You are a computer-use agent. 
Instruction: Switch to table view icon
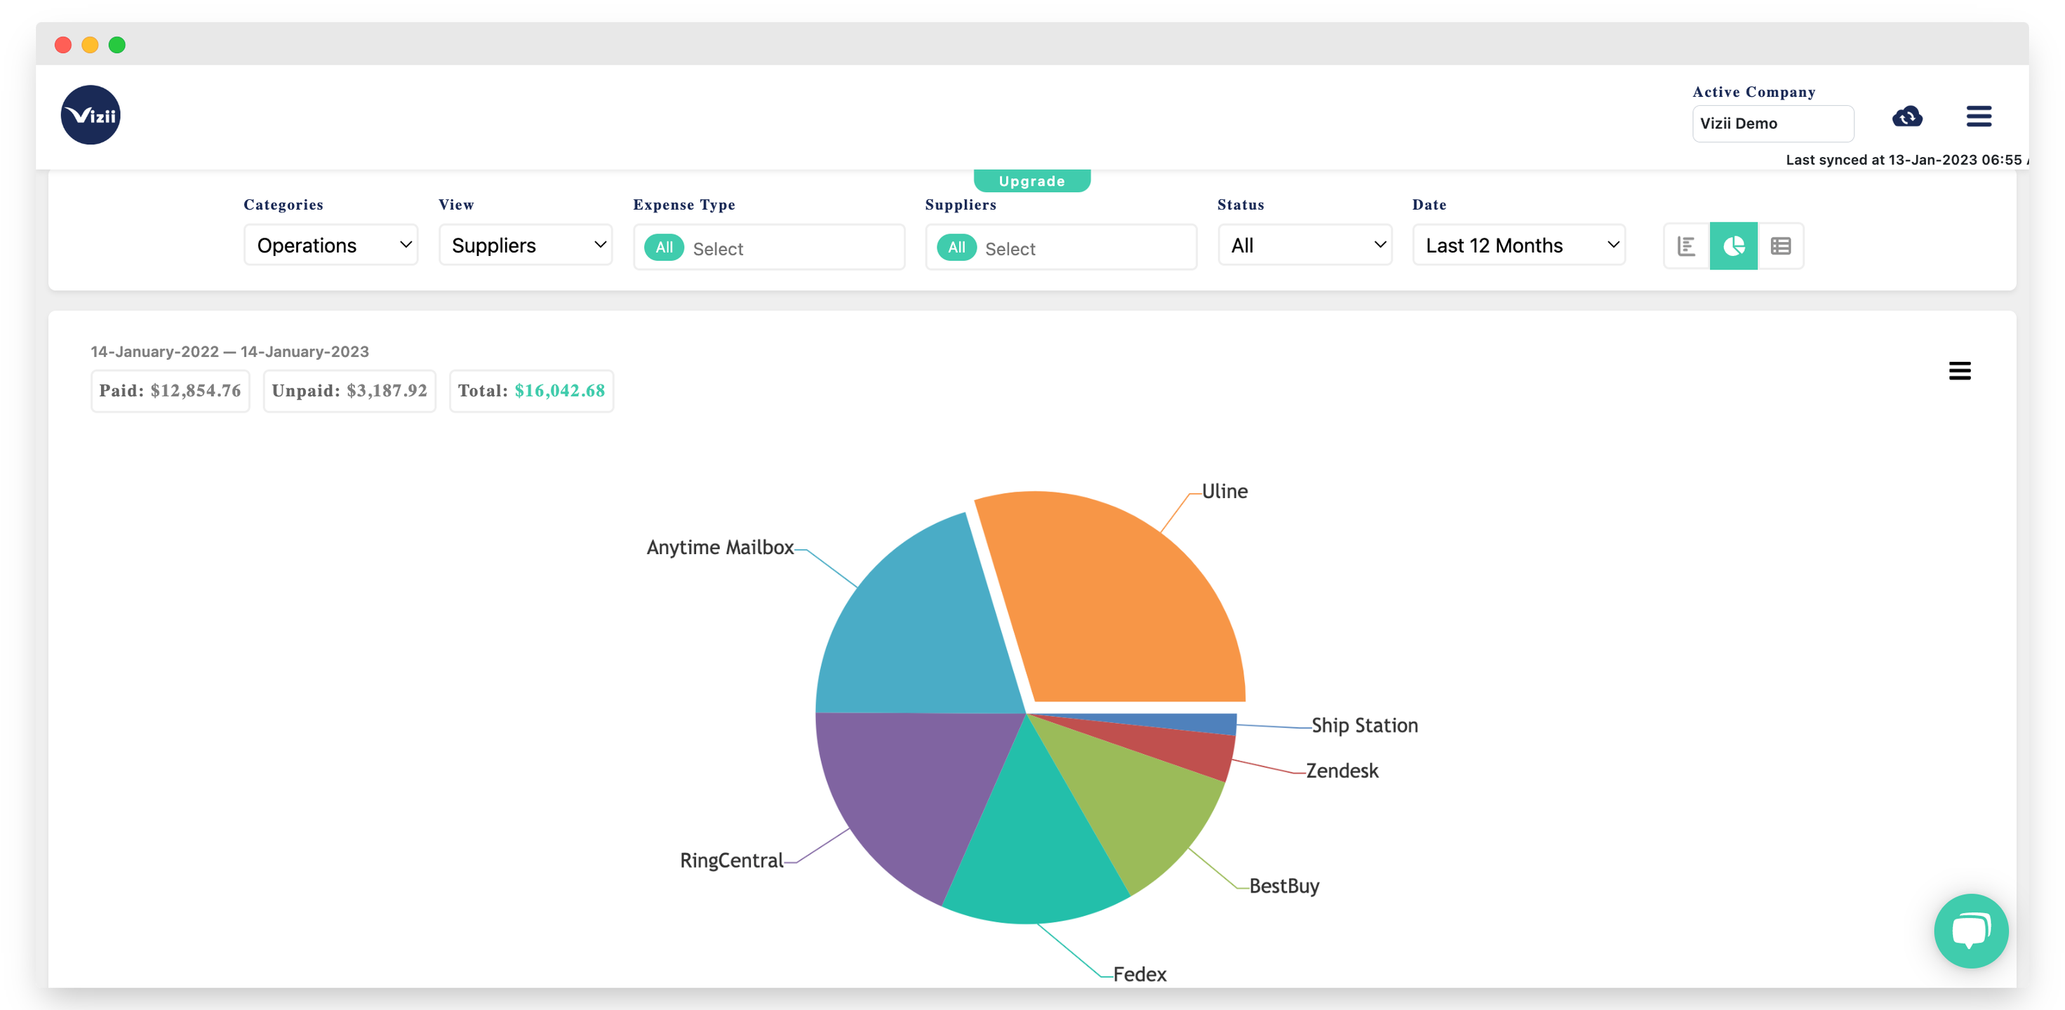[1780, 246]
